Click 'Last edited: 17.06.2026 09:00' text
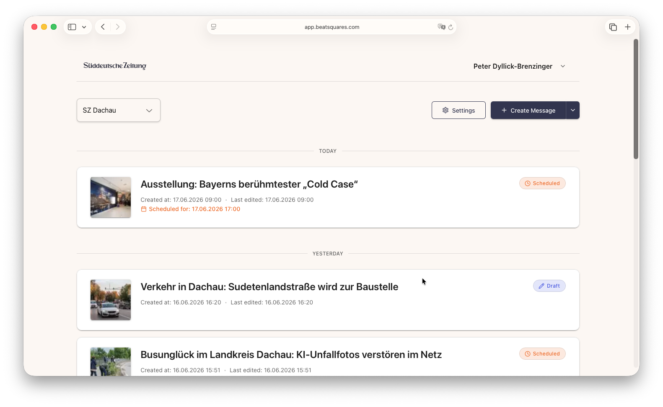Viewport: 663px width, 407px height. [x=272, y=200]
